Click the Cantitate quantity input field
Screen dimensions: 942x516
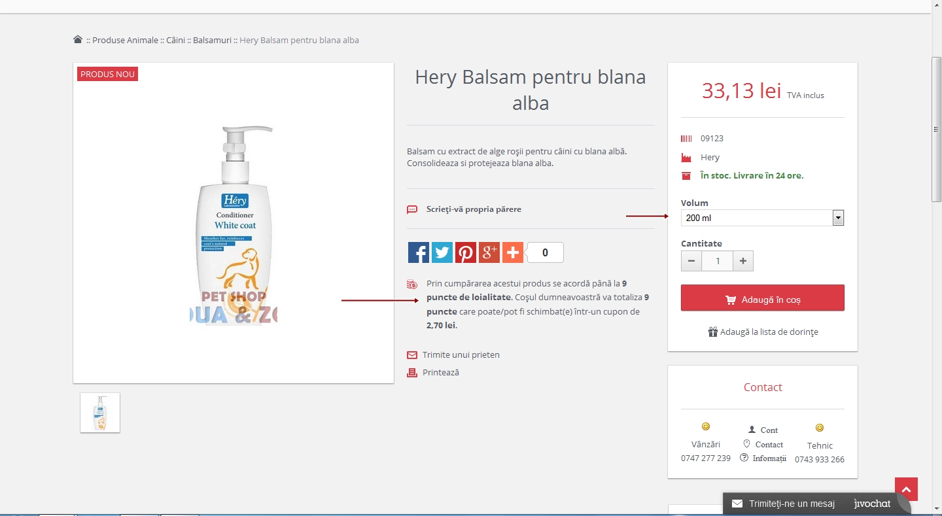(x=718, y=261)
